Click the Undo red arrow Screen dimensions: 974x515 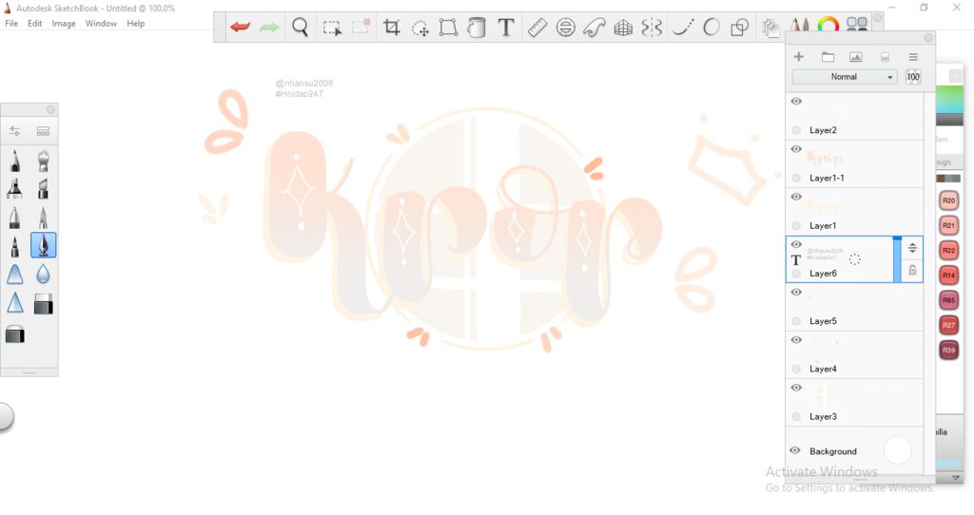(x=240, y=28)
